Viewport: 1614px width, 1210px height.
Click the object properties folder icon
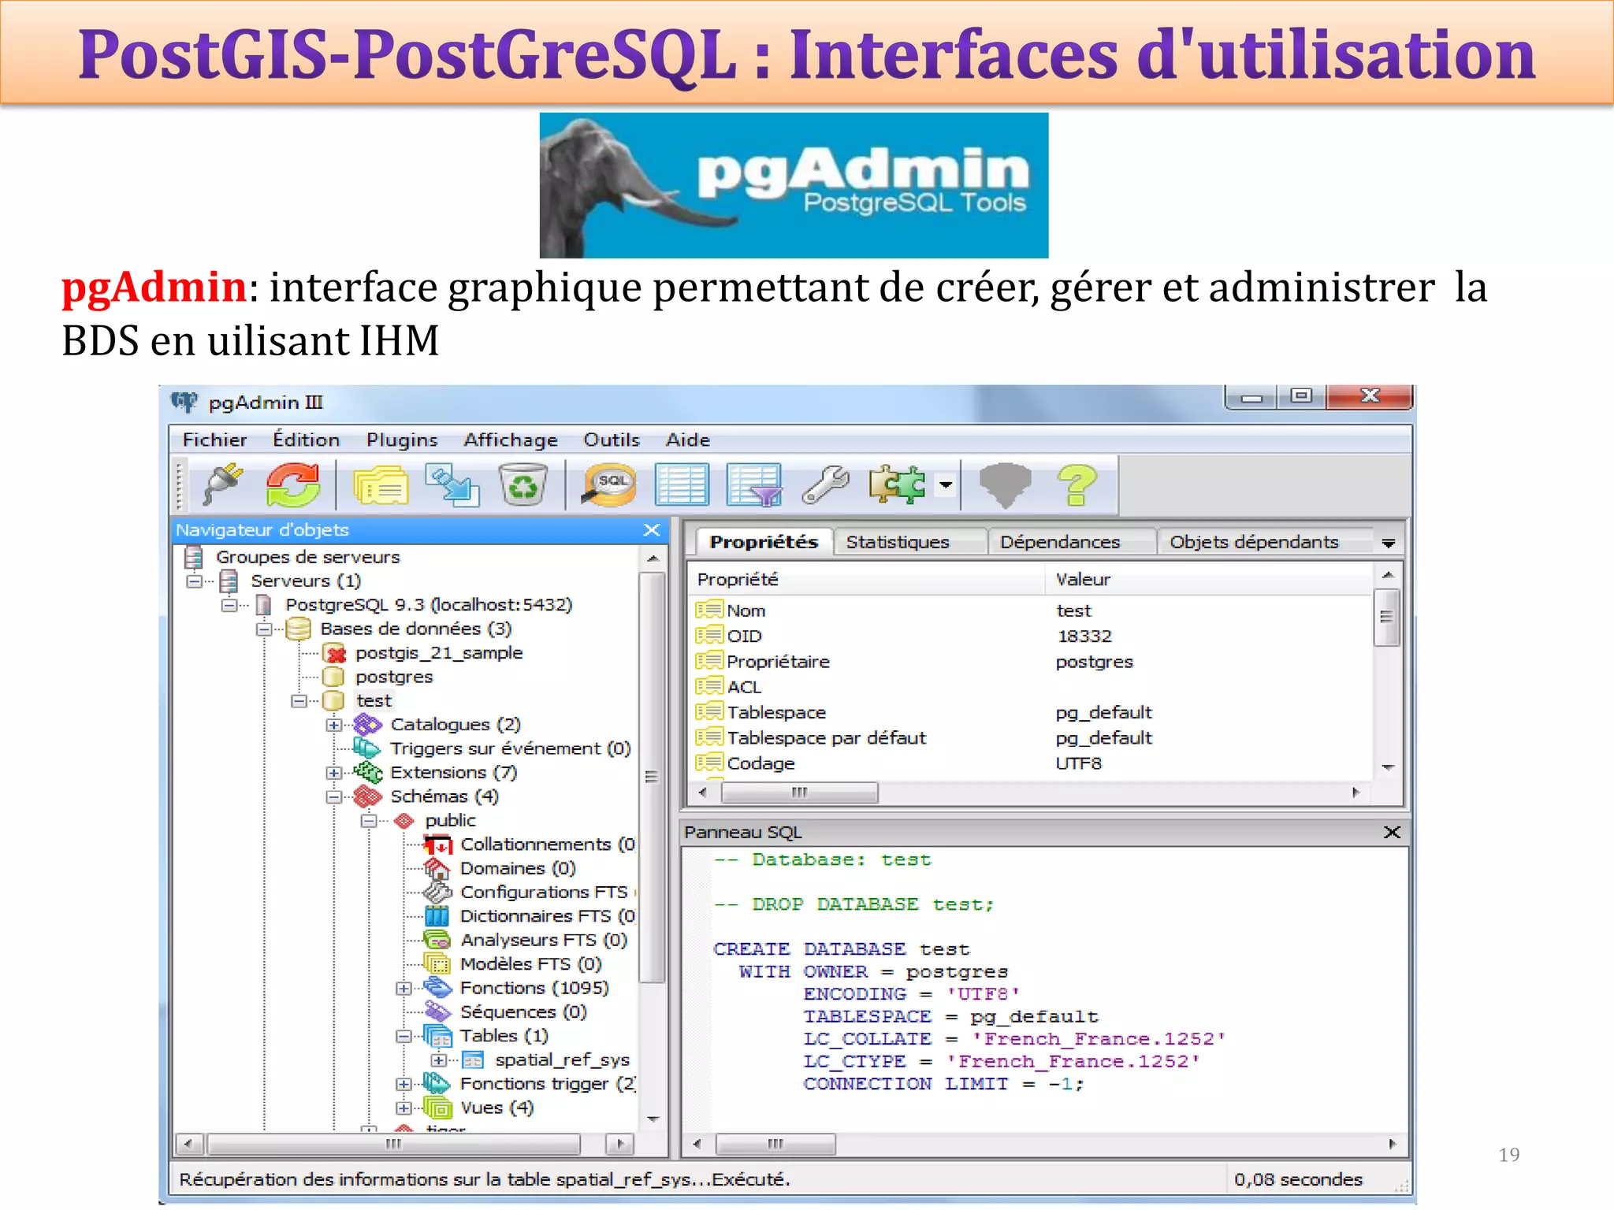381,484
